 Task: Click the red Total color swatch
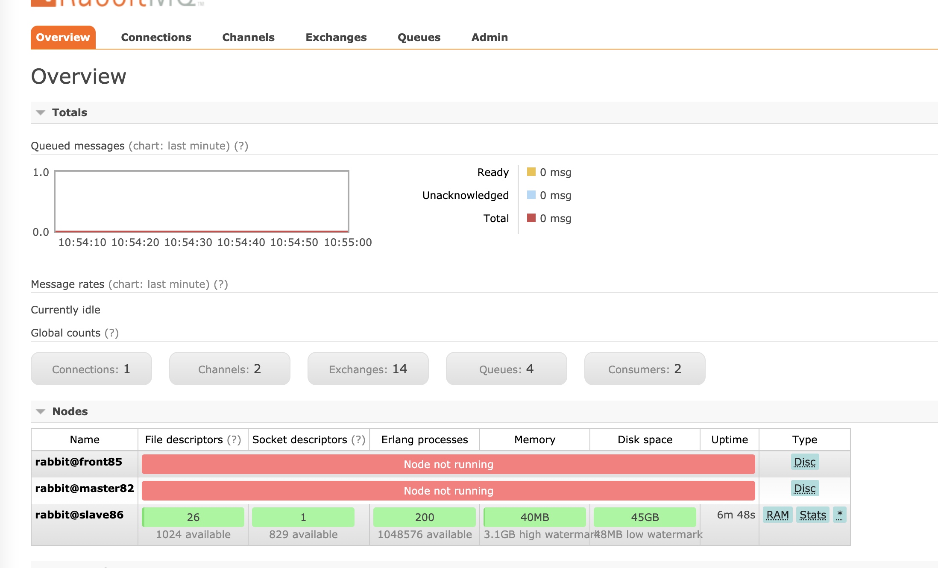click(x=531, y=218)
